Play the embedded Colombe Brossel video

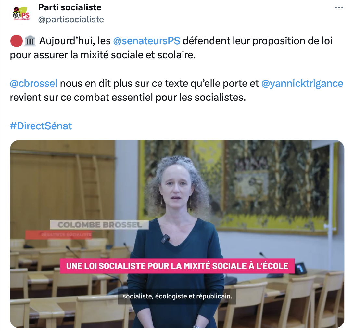pos(177,234)
